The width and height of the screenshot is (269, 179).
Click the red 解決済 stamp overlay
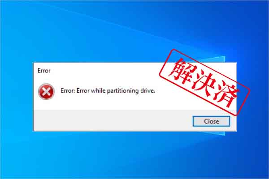204,82
